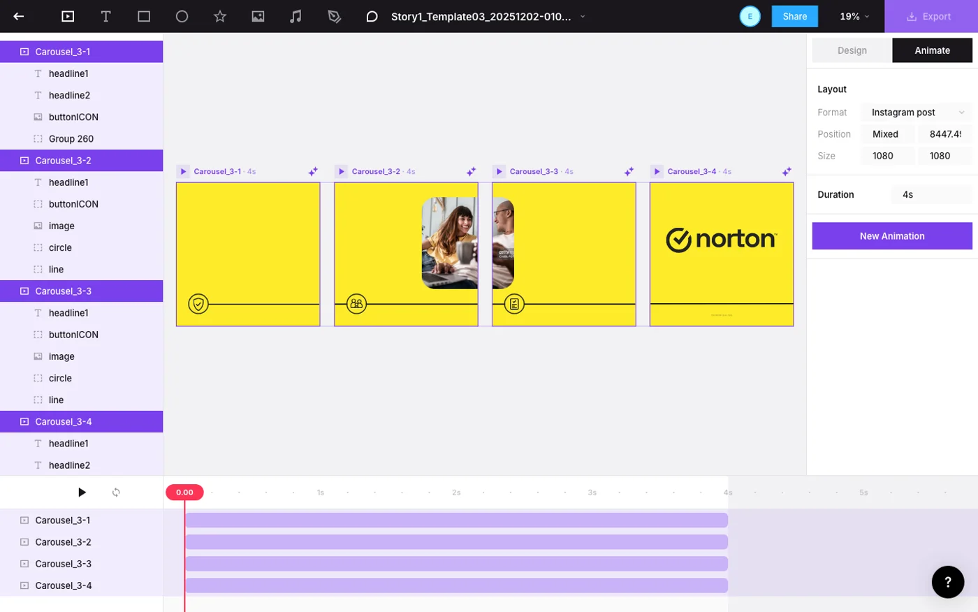This screenshot has width=978, height=612.
Task: Switch to the Design tab
Action: 852,50
